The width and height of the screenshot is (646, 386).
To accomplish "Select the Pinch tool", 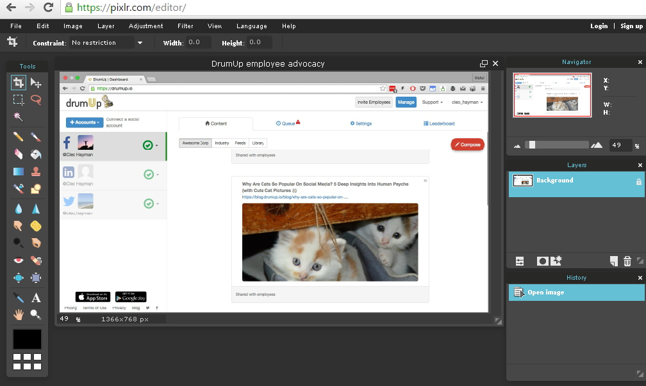I will (36, 278).
